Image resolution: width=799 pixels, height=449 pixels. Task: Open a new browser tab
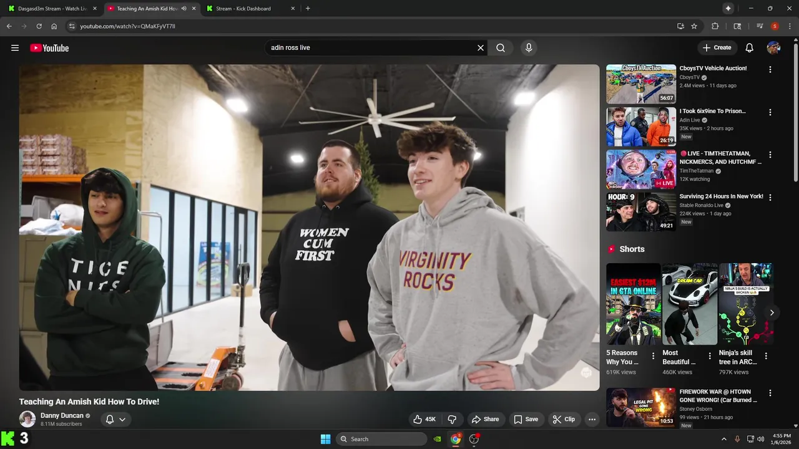308,9
